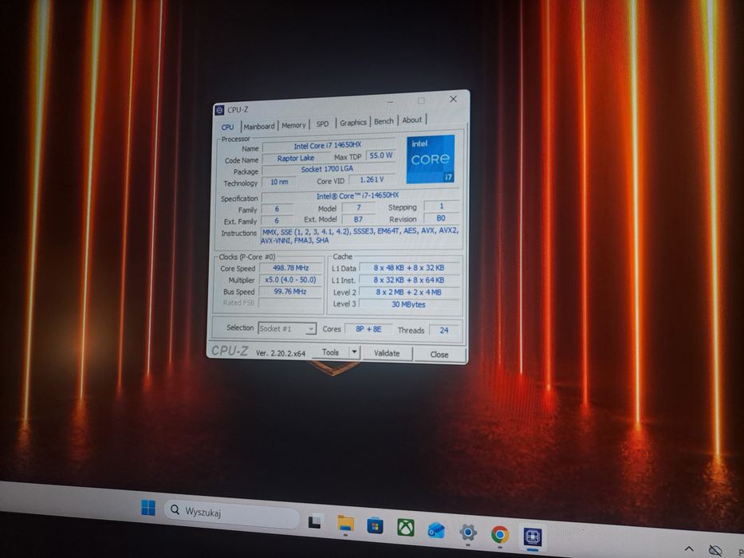This screenshot has width=744, height=558.
Task: Expand the Tools dropdown arrow
Action: [x=354, y=352]
